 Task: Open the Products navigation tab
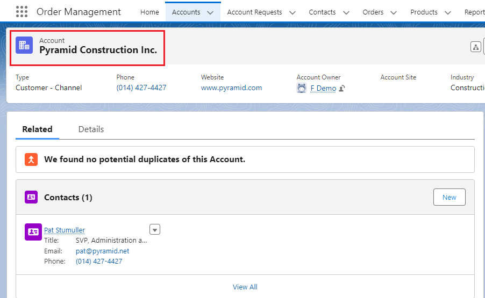coord(424,12)
